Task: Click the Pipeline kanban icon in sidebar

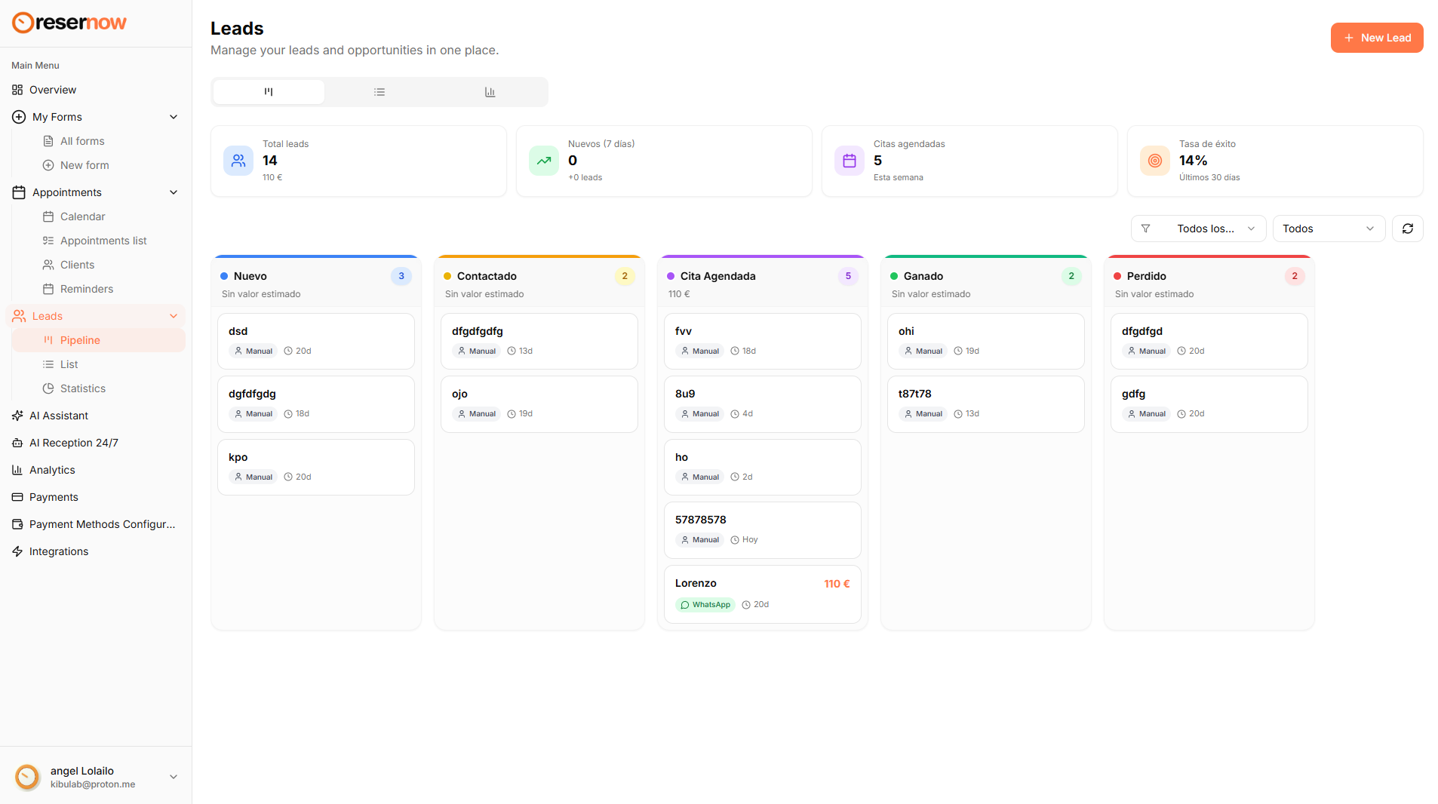Action: [48, 340]
